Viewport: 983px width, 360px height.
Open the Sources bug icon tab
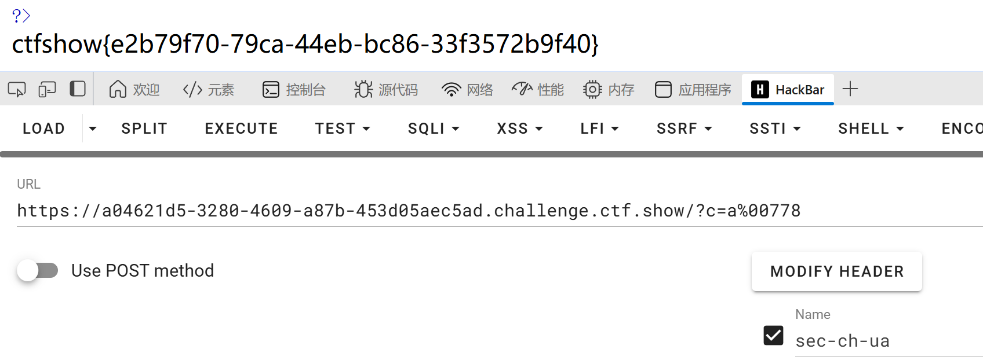[x=386, y=90]
